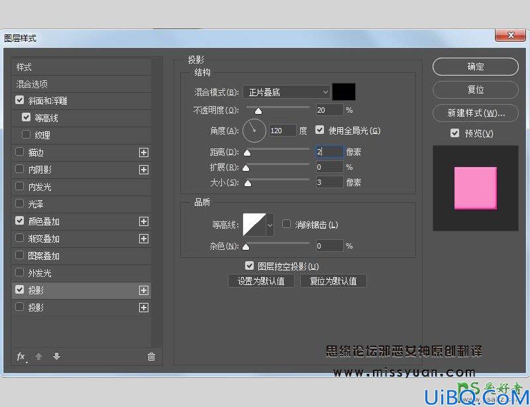This screenshot has width=530, height=407.
Task: Enable the 外发光 checkbox
Action: coord(20,272)
